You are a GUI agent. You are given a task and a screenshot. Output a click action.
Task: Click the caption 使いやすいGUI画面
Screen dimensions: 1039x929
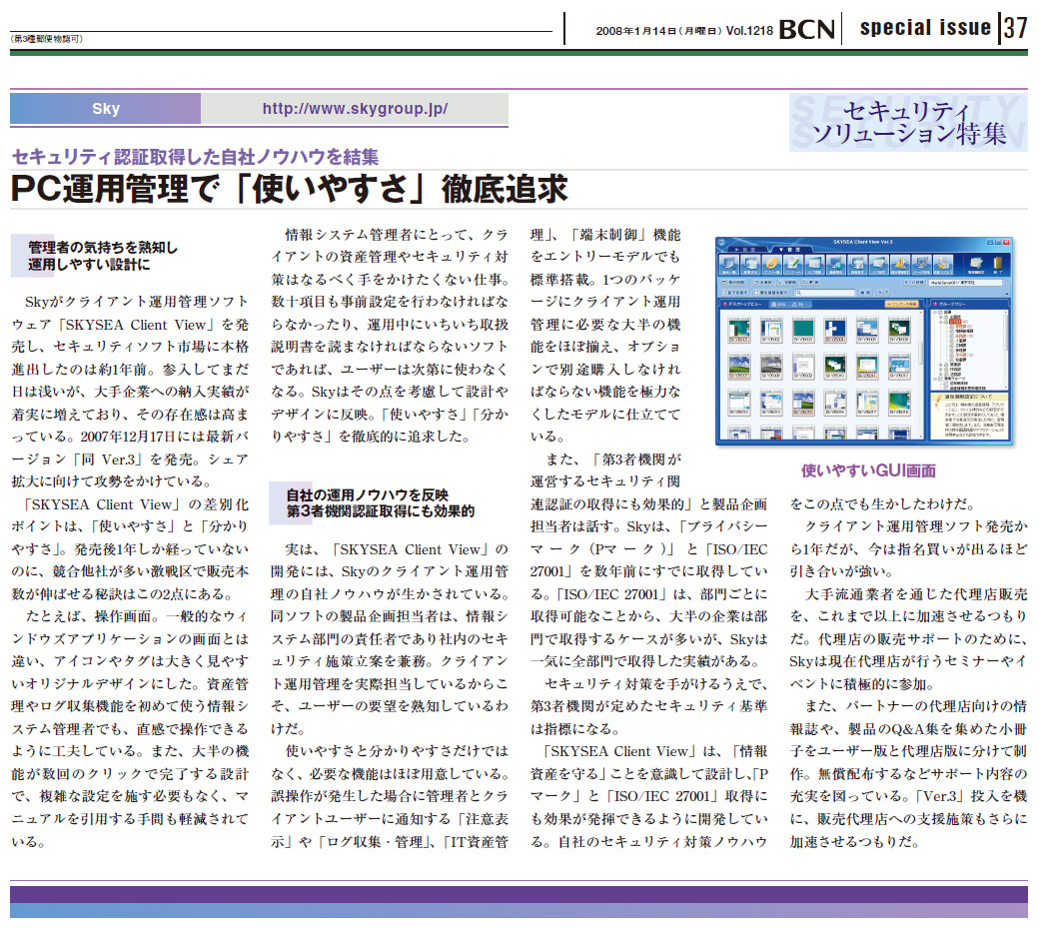(x=868, y=470)
